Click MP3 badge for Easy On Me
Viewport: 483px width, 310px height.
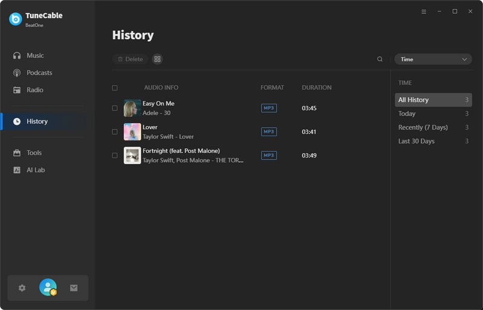[x=269, y=108]
